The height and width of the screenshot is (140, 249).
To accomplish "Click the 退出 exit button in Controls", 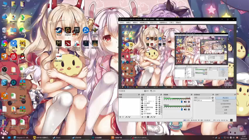I will click(x=226, y=113).
